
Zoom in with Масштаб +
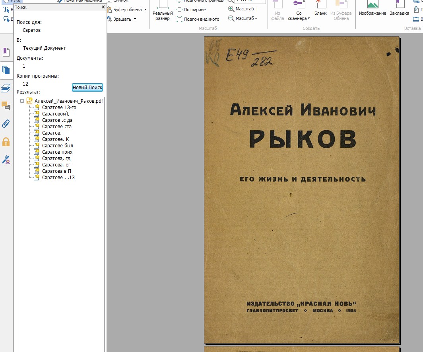tap(243, 9)
